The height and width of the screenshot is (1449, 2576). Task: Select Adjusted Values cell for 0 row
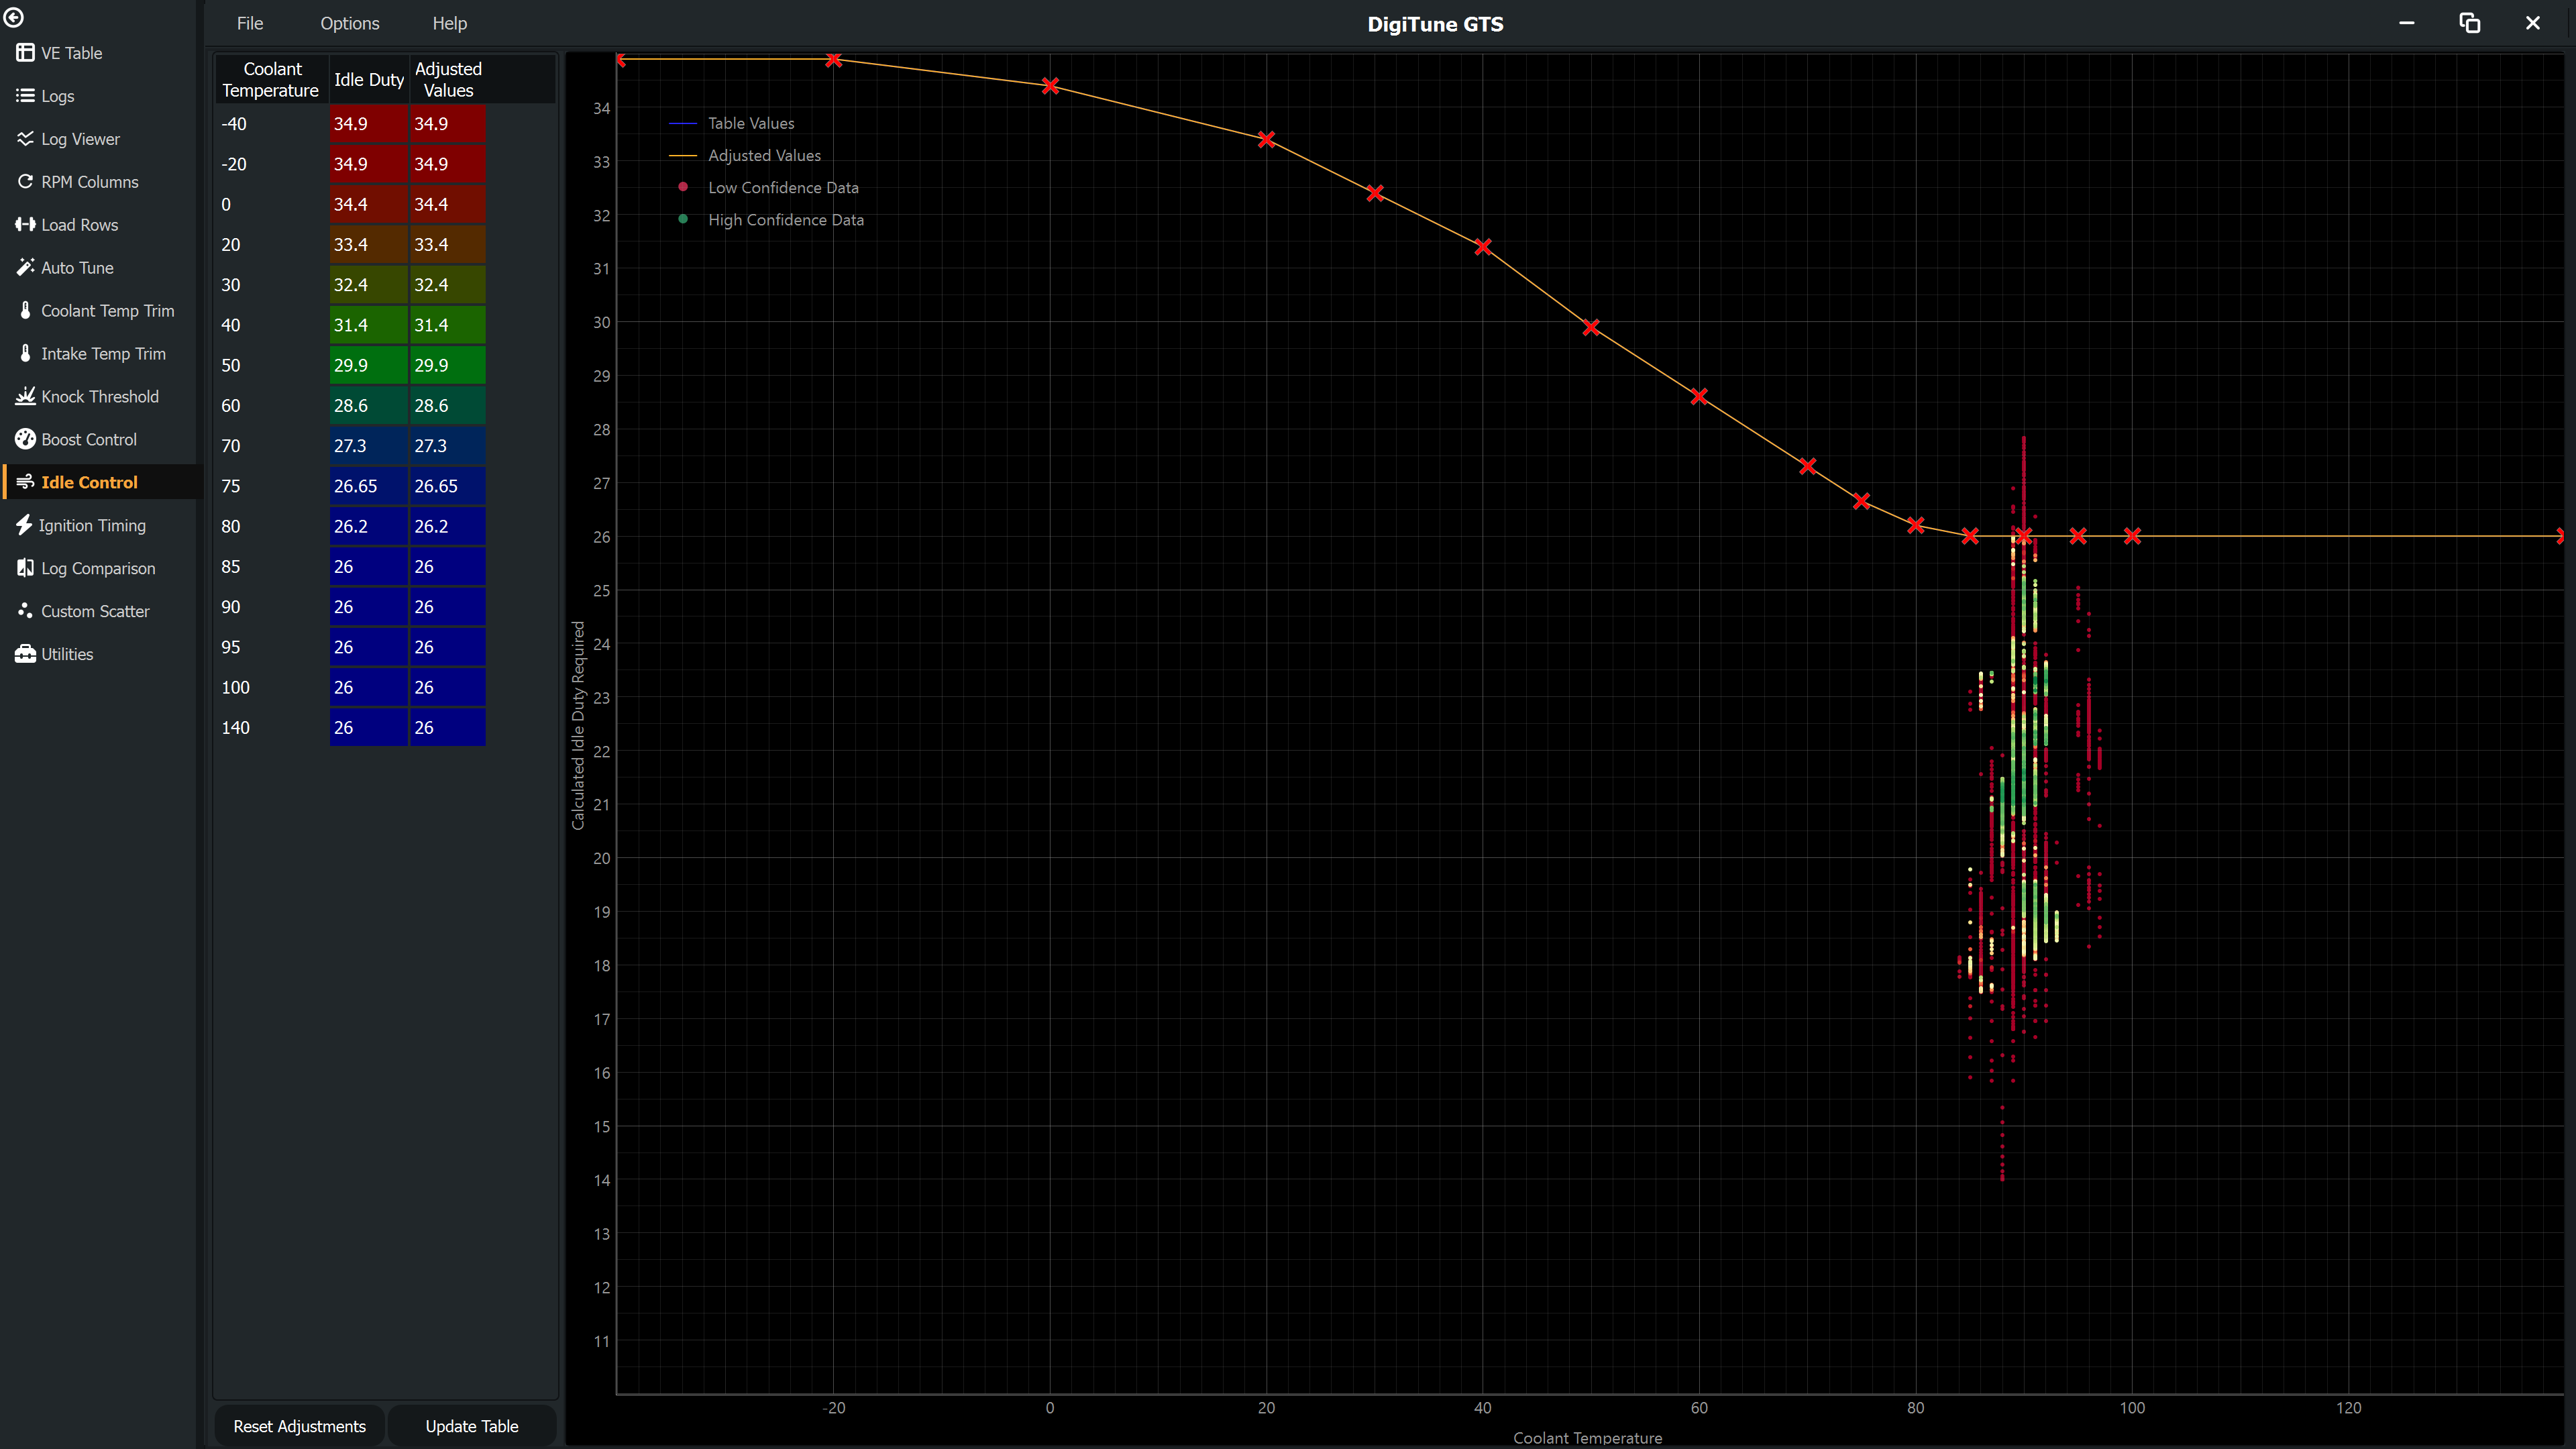(x=448, y=204)
